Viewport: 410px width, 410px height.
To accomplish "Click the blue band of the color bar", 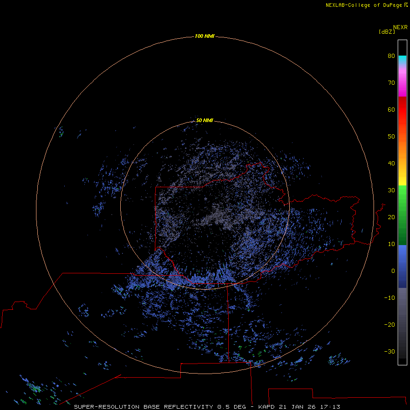I will 402,266.
